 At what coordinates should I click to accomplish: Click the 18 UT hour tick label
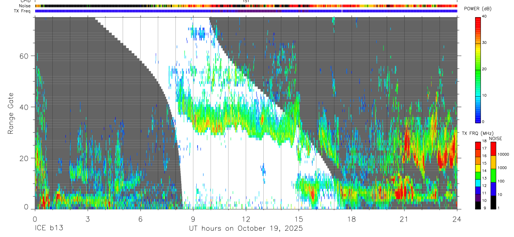352,219
